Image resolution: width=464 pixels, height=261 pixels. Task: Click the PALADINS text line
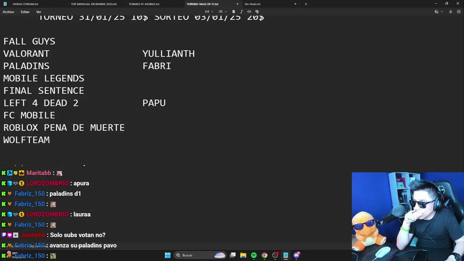point(26,66)
